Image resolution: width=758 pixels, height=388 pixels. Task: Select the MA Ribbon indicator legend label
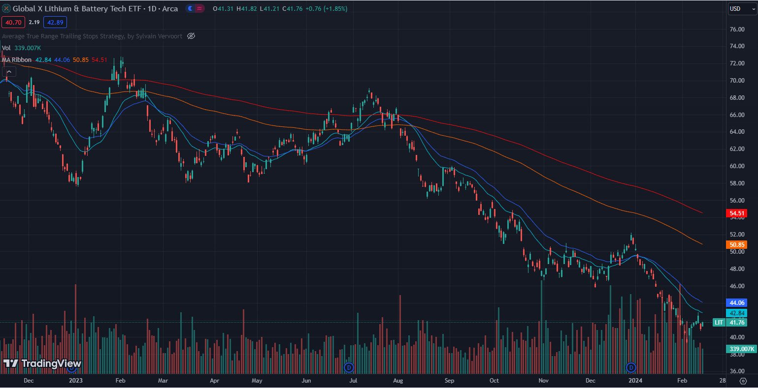coord(17,60)
